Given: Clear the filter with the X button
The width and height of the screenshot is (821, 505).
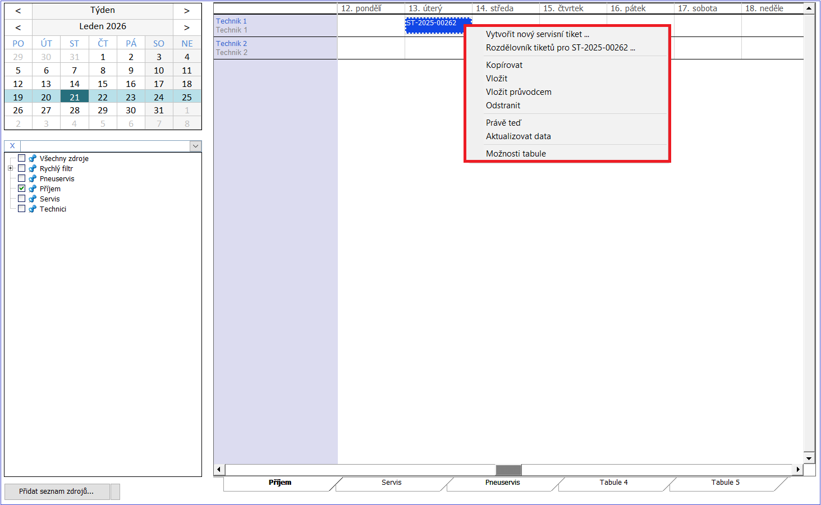Looking at the screenshot, I should point(12,146).
